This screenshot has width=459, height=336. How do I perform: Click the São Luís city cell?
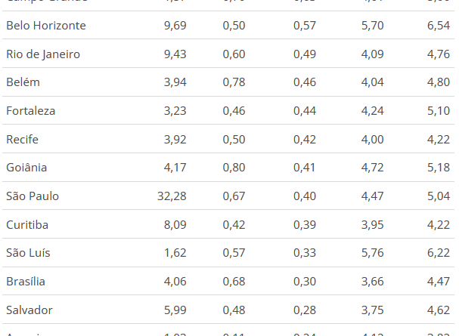coord(28,253)
